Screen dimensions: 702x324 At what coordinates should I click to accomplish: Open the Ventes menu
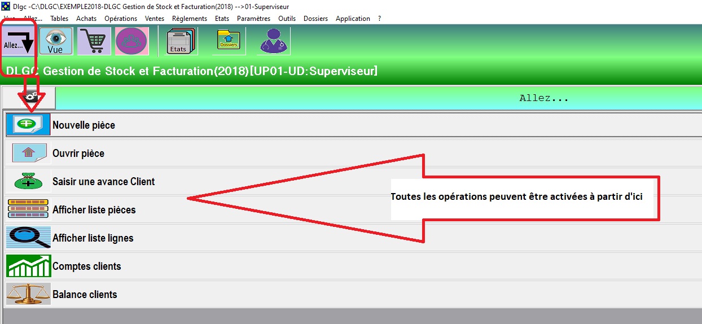point(155,19)
